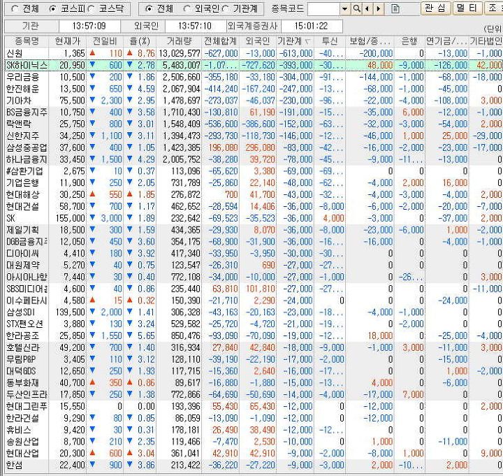This screenshot has width=503, height=476.
Task: Select the 코스피 radio button
Action: coord(52,8)
